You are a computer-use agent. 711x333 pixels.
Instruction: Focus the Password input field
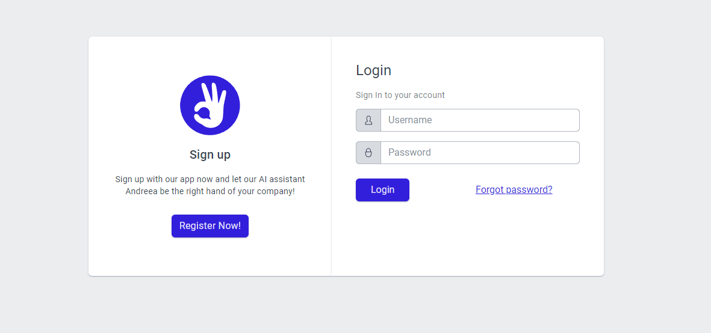(x=480, y=153)
